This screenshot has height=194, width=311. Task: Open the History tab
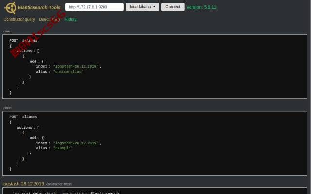pyautogui.click(x=70, y=19)
